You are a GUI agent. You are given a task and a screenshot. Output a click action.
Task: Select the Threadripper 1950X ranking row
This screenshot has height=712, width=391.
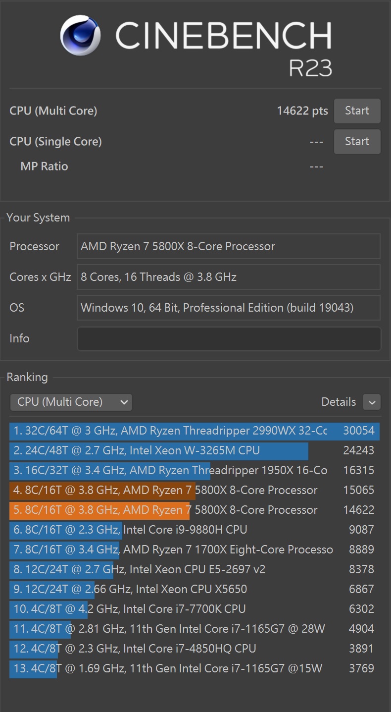[195, 470]
